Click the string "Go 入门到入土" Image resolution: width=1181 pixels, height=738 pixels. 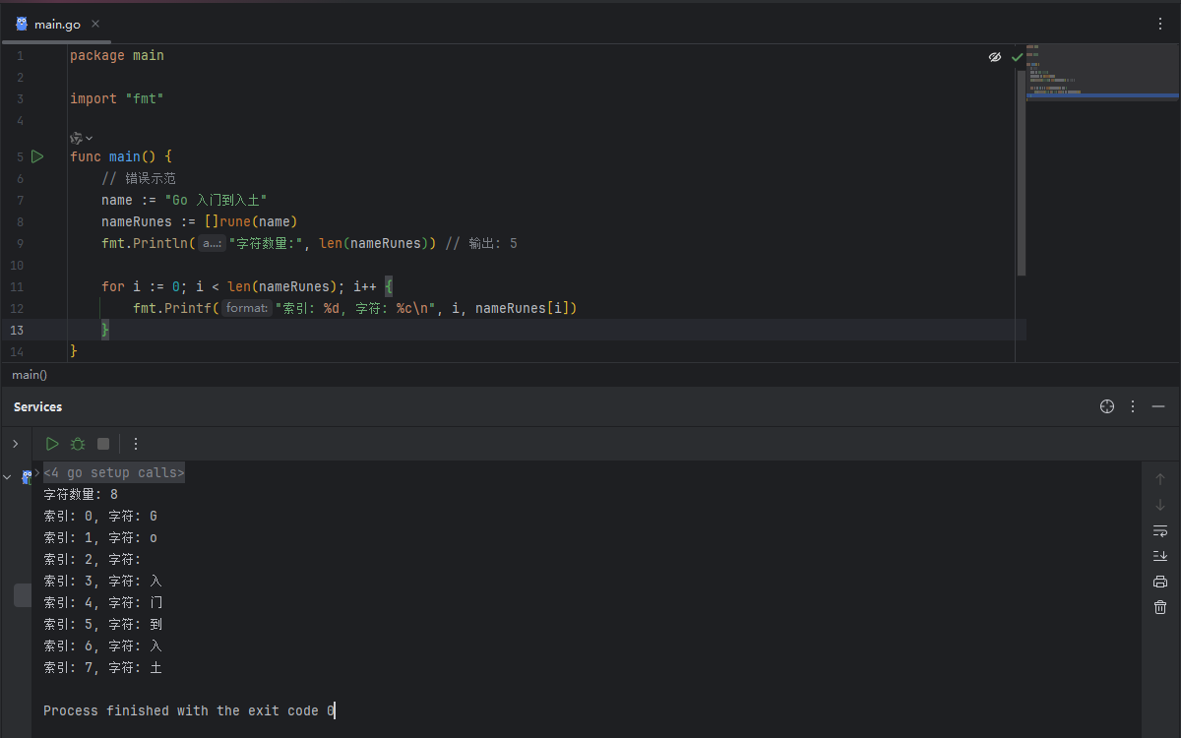[x=216, y=200]
